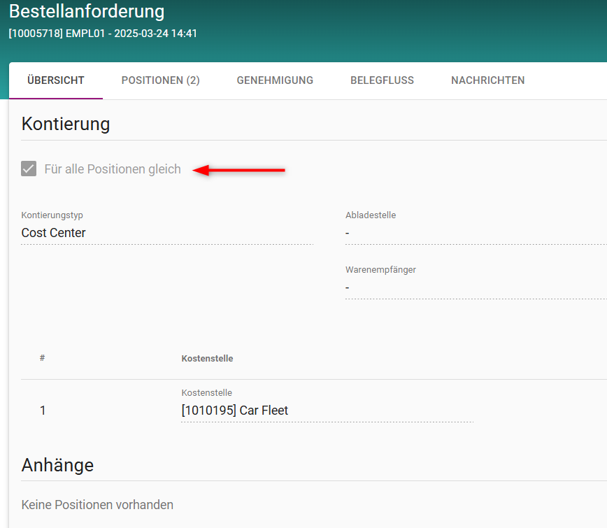Click the Kontierung section heading

pos(66,124)
